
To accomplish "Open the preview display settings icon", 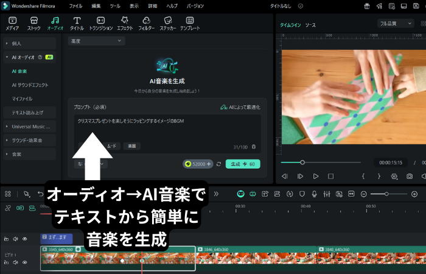I will pyautogui.click(x=394, y=177).
